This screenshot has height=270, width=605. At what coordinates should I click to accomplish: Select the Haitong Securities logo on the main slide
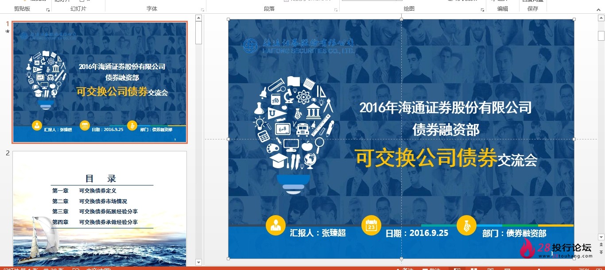[299, 46]
